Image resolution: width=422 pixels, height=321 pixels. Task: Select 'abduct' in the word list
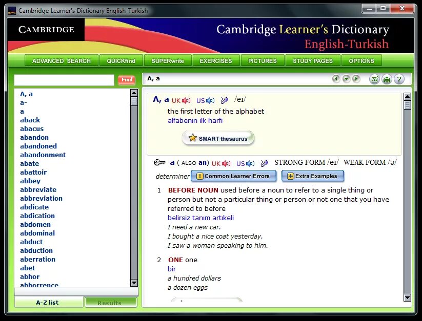(31, 242)
